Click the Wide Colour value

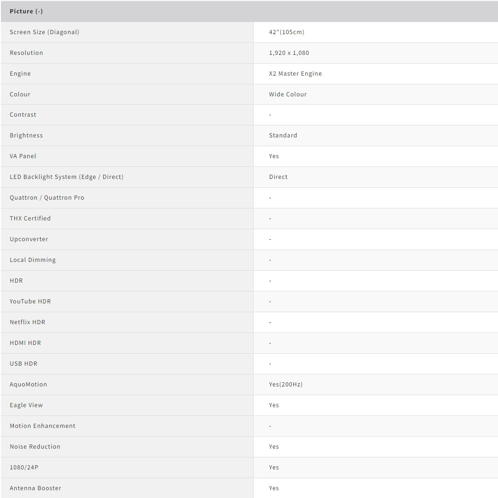[x=288, y=95]
